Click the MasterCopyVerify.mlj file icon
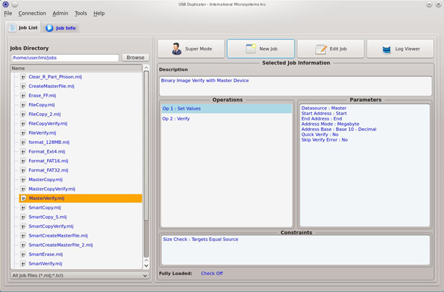444x292 pixels. click(x=24, y=189)
